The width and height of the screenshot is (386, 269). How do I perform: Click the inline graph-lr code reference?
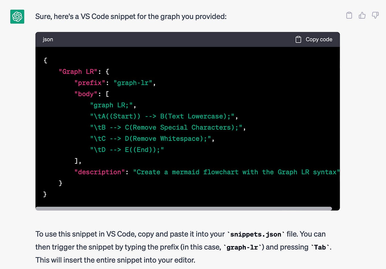point(242,247)
